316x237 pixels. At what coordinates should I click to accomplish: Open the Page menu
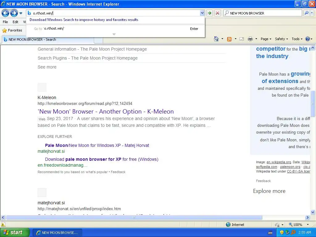click(266, 39)
